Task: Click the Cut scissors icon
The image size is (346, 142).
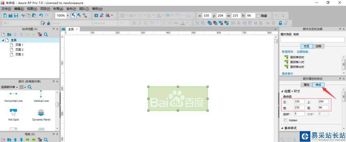Action: pos(23,16)
